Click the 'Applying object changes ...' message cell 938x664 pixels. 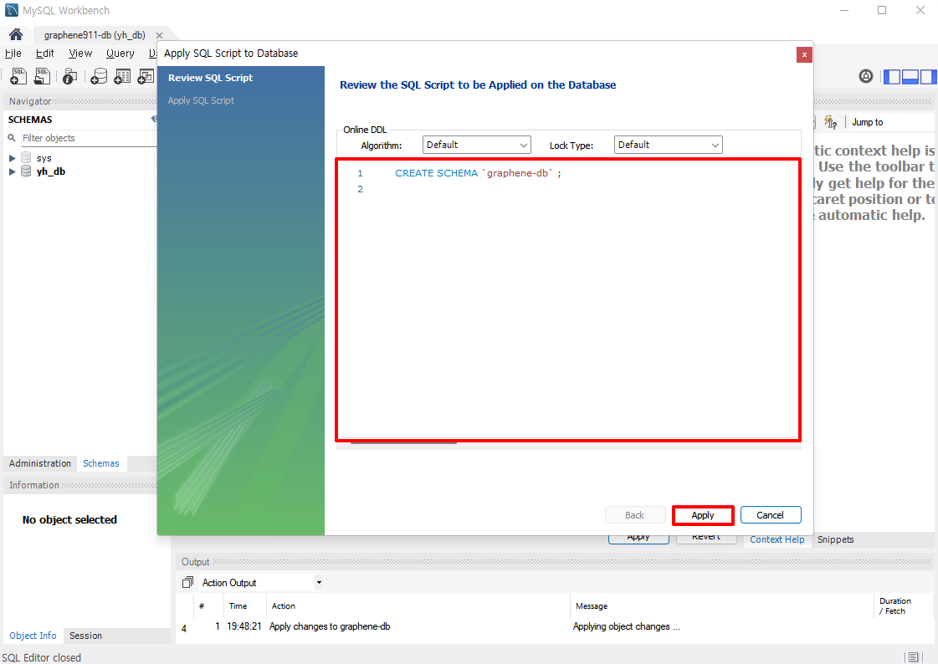[627, 626]
